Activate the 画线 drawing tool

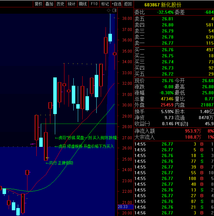pyautogui.click(x=83, y=4)
